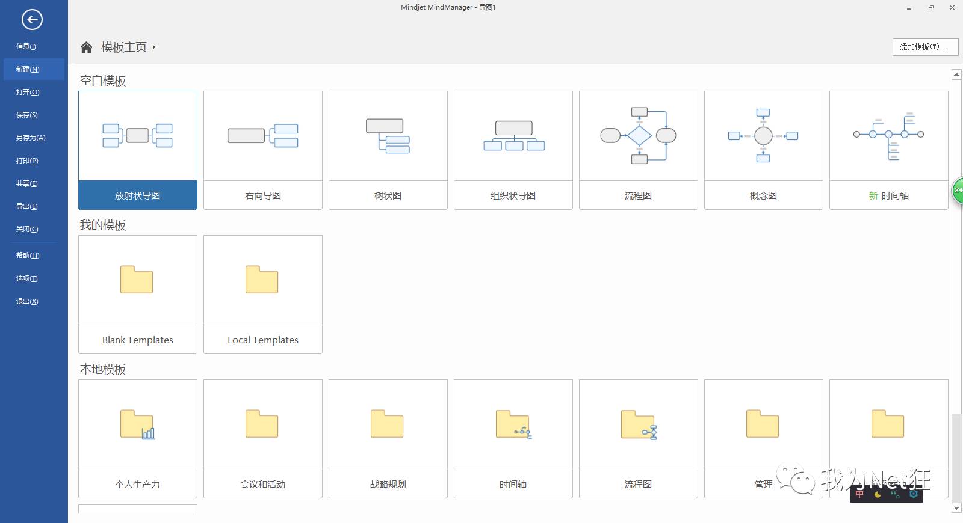The height and width of the screenshot is (523, 963).
Task: Click the 添加模板(T)... button
Action: click(x=925, y=47)
